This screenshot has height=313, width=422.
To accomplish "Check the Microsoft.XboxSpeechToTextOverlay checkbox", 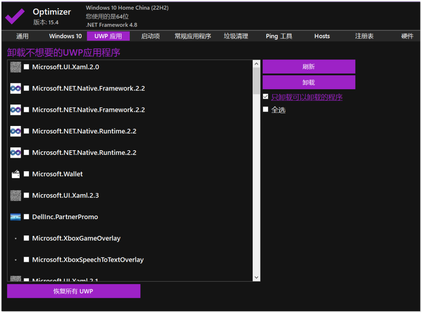I will coord(27,259).
